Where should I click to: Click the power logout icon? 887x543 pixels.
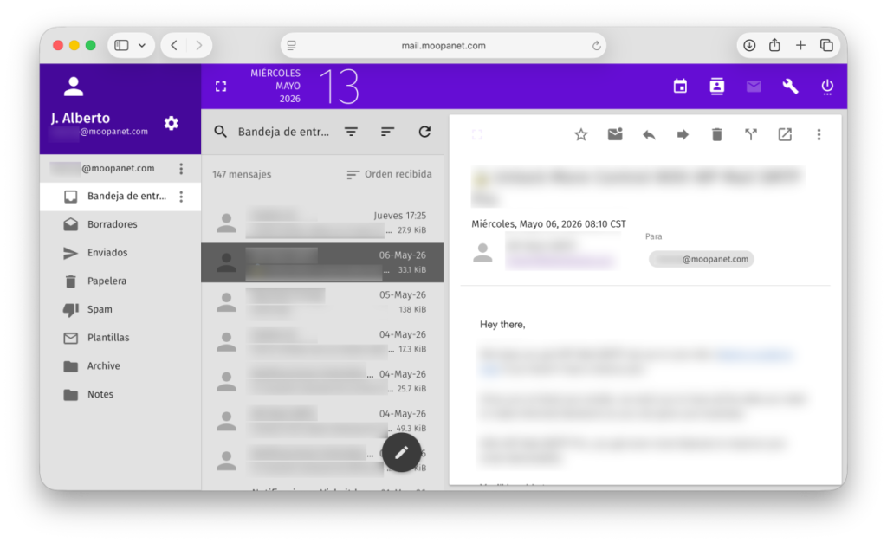(827, 87)
